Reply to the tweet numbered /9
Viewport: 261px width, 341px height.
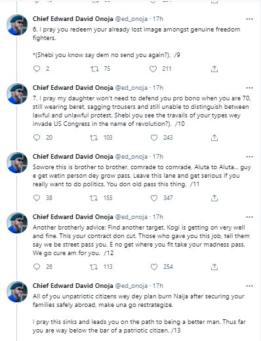tap(37, 69)
